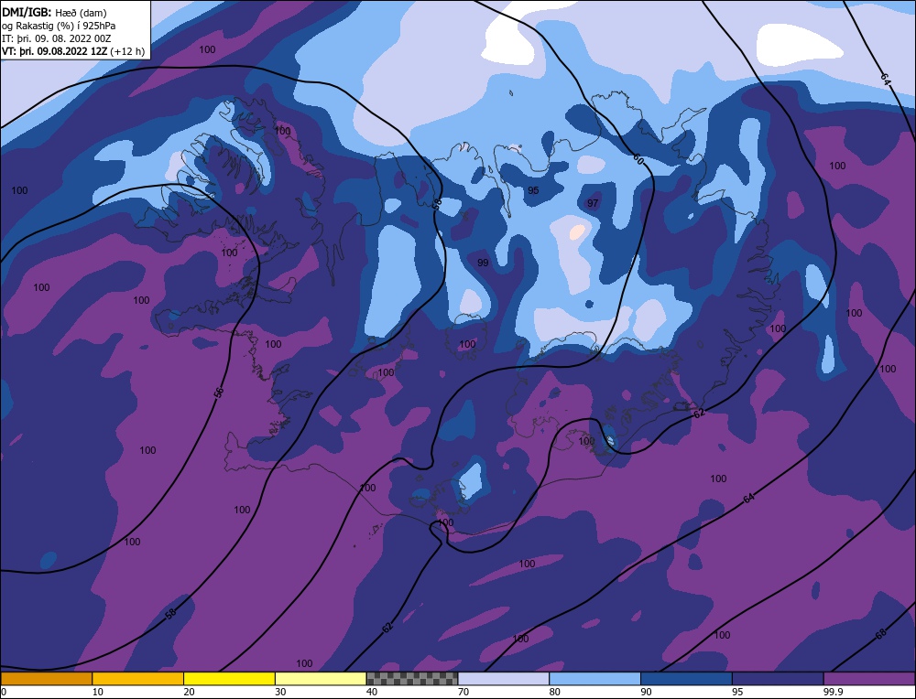Click the "60" contour label

click(x=638, y=158)
